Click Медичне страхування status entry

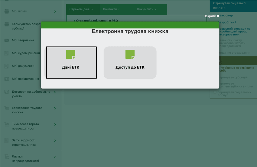coord(235,53)
